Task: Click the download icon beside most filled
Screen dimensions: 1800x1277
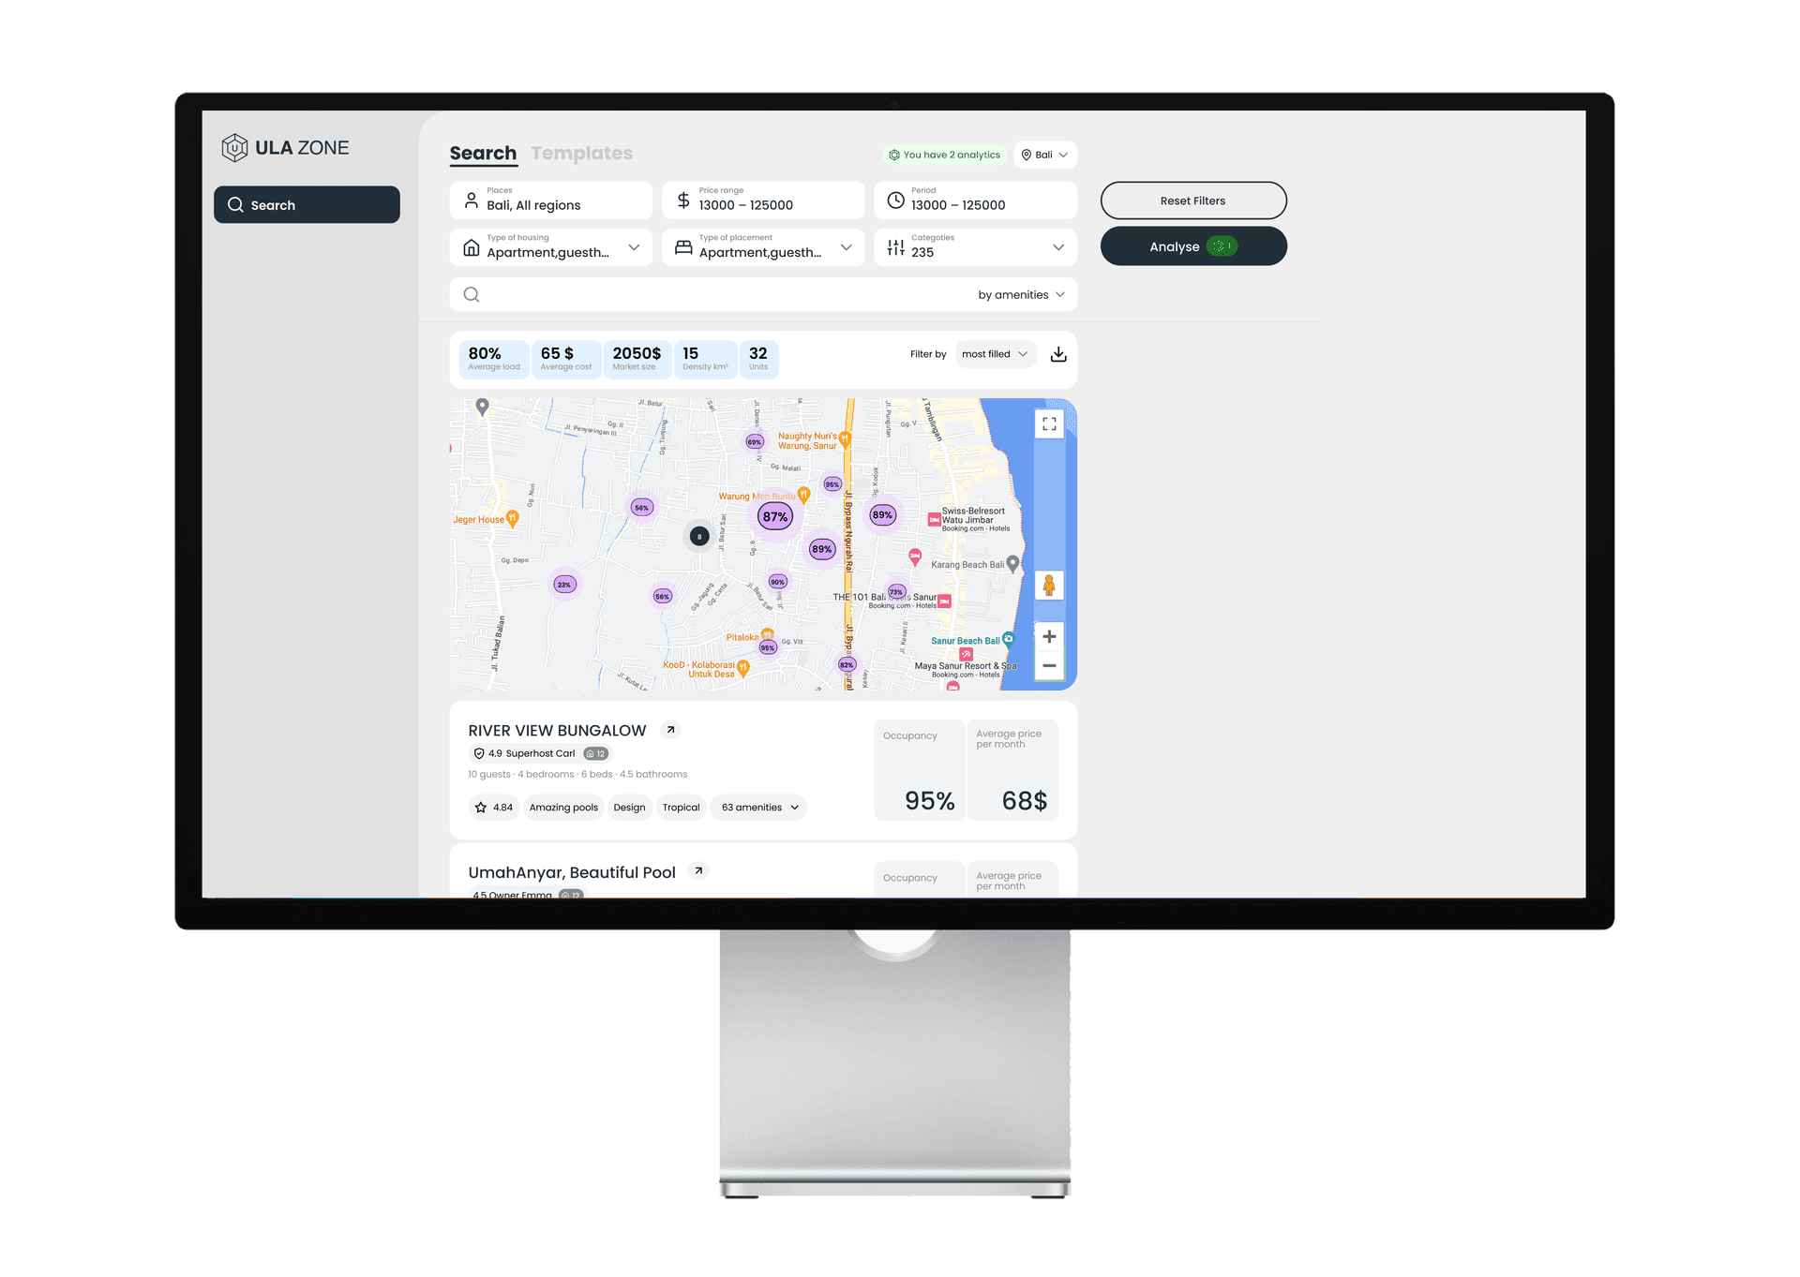Action: (x=1058, y=354)
